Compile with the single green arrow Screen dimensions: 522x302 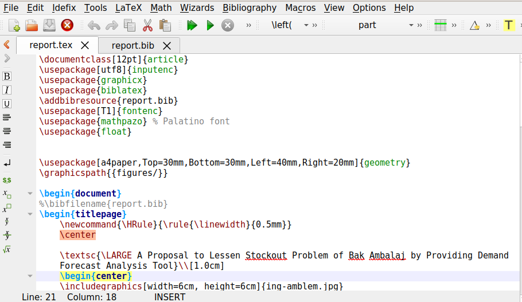pyautogui.click(x=210, y=25)
